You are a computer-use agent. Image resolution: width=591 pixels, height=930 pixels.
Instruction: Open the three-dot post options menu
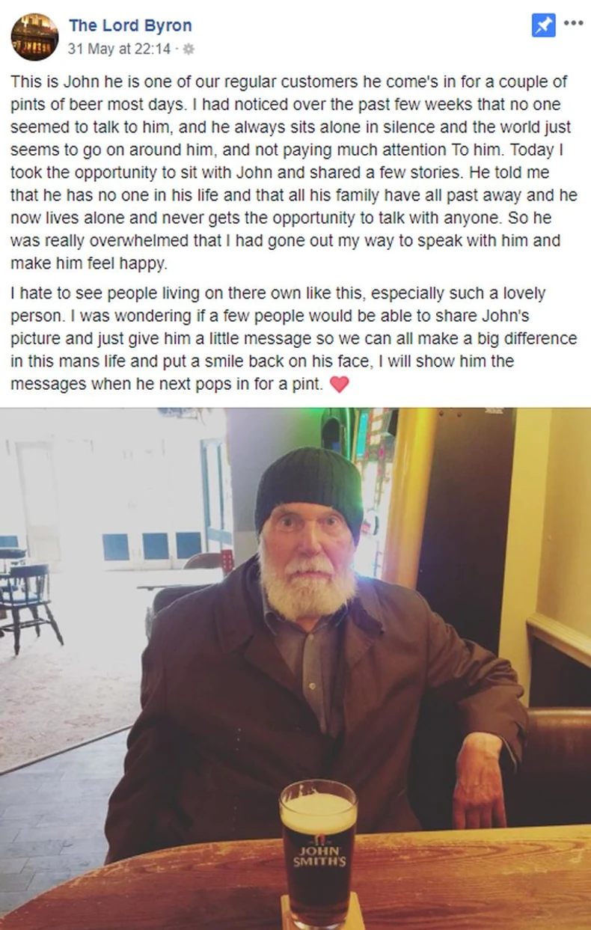coord(573,23)
